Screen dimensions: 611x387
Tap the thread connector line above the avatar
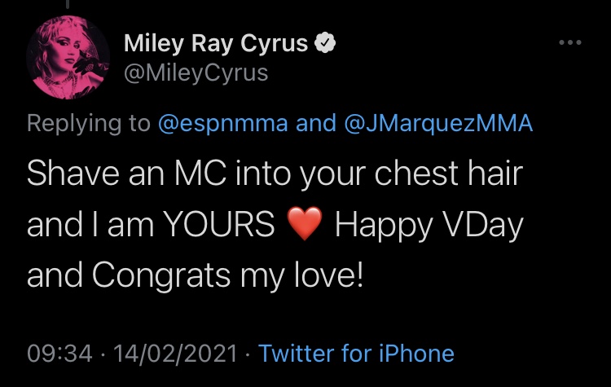[x=68, y=4]
